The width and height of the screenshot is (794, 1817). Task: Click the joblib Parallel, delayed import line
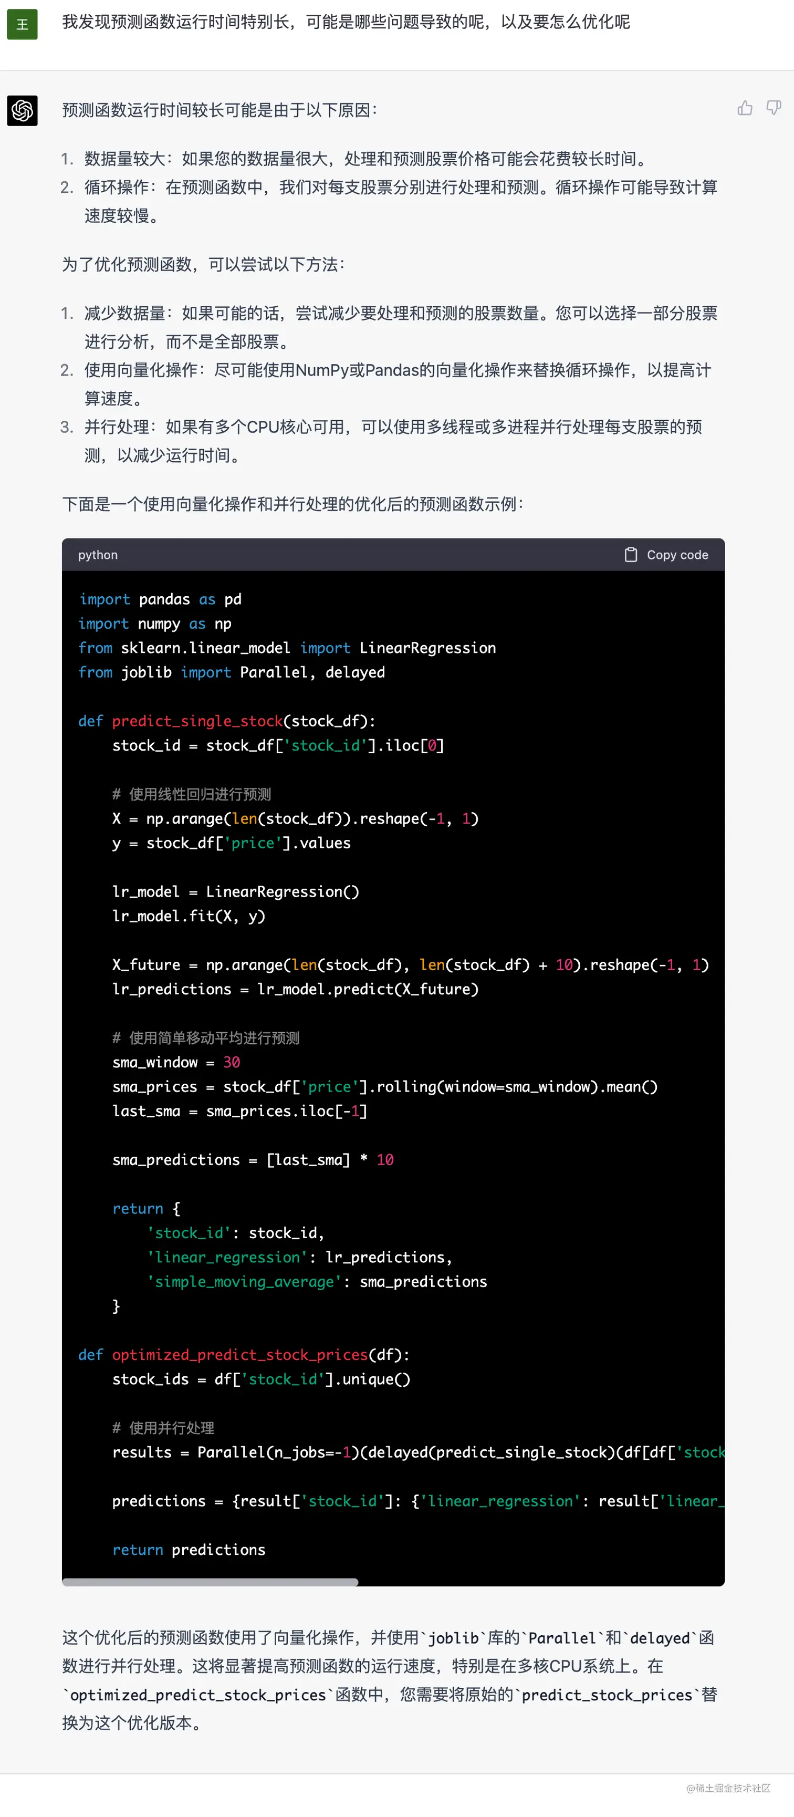click(232, 673)
